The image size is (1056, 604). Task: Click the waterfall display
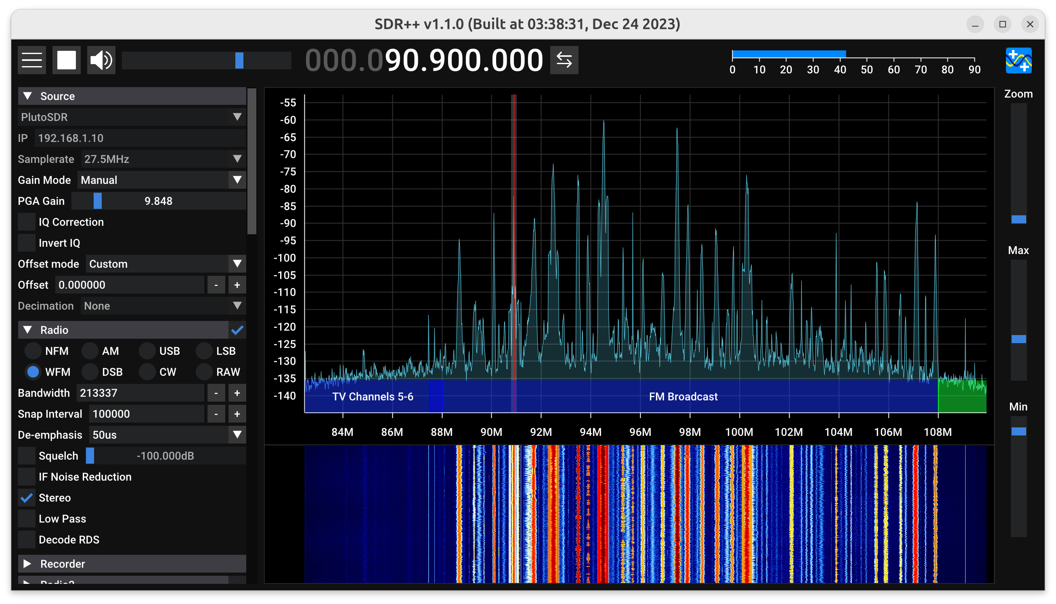pyautogui.click(x=645, y=514)
